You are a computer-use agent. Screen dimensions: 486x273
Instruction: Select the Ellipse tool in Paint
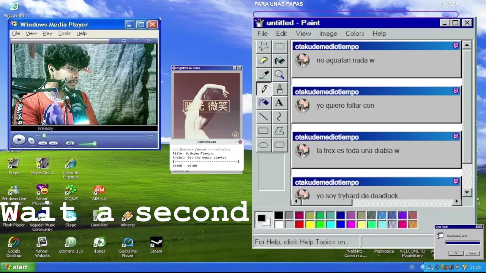coord(264,145)
